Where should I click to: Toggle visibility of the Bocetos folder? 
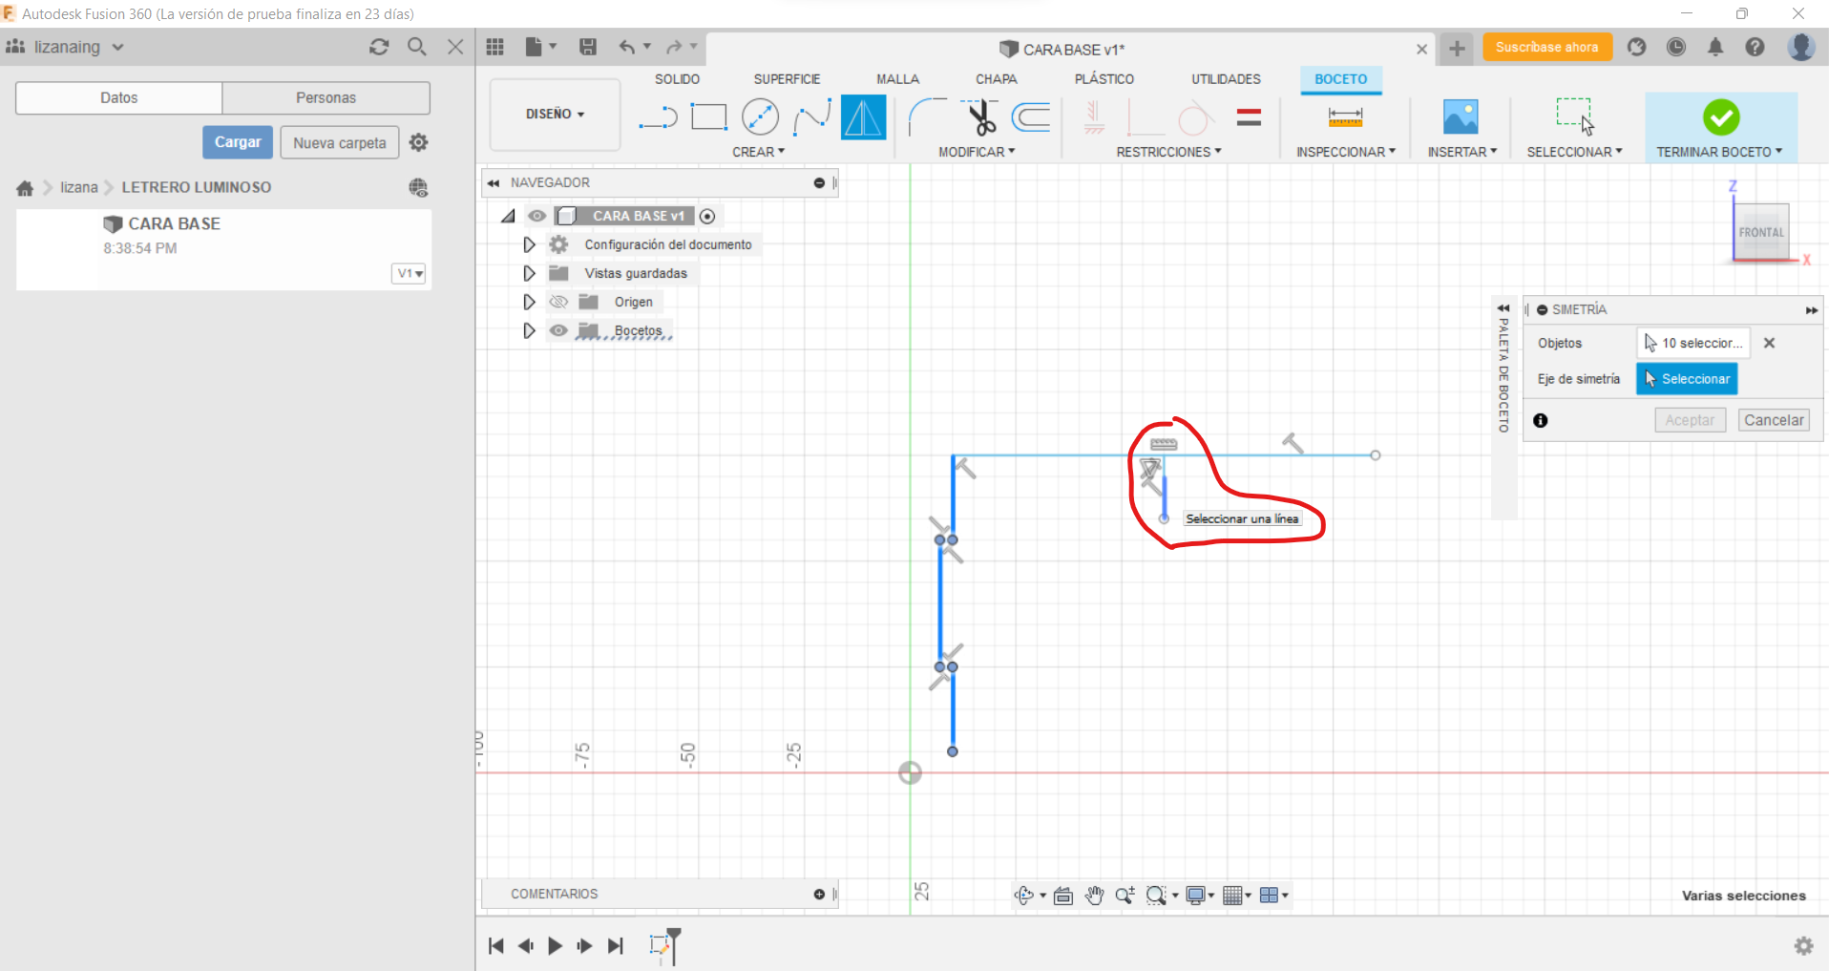(x=558, y=330)
